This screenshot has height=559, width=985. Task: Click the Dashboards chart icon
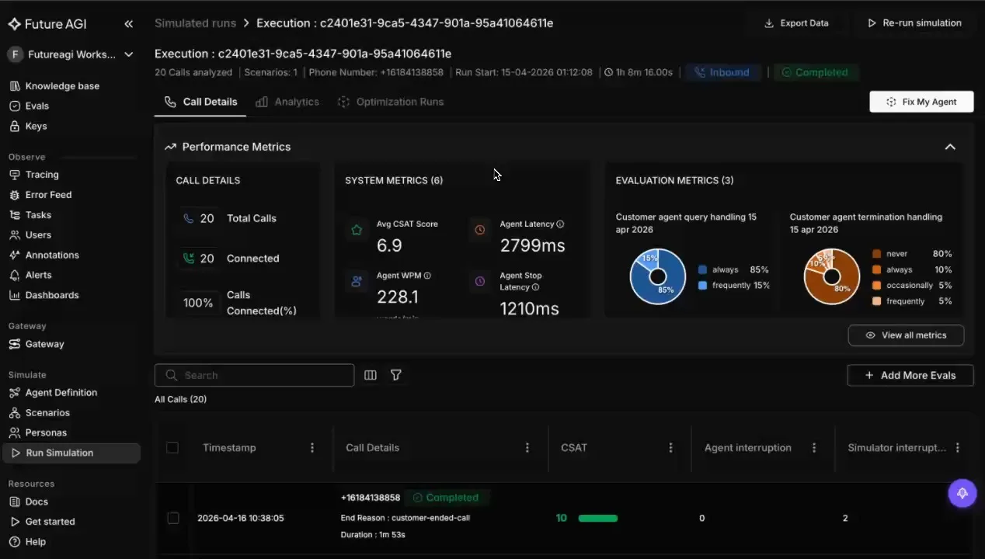(14, 296)
